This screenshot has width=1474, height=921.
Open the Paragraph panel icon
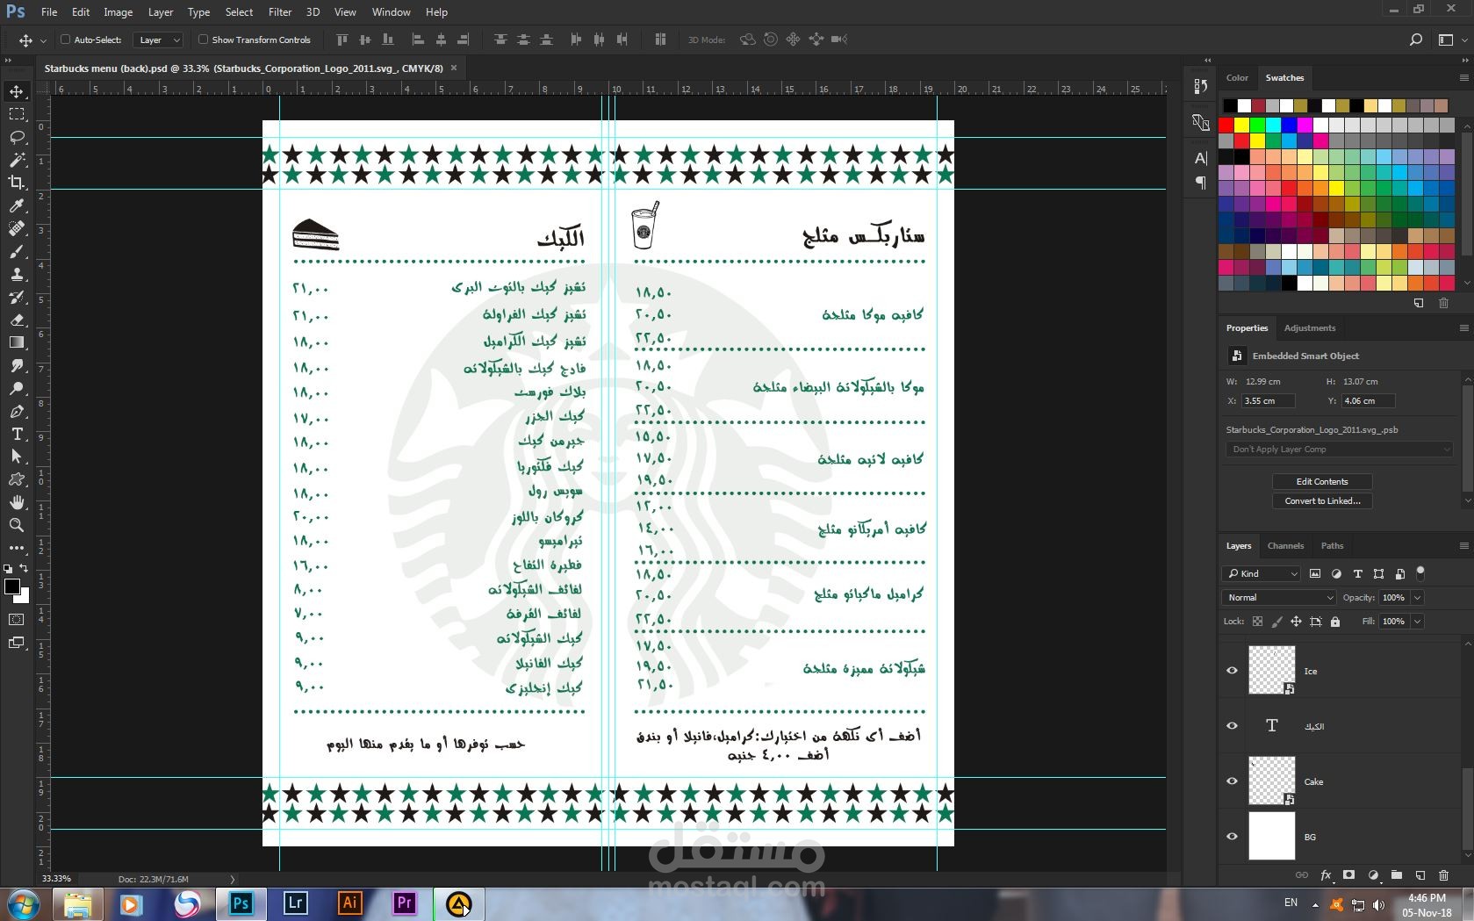point(1201,183)
